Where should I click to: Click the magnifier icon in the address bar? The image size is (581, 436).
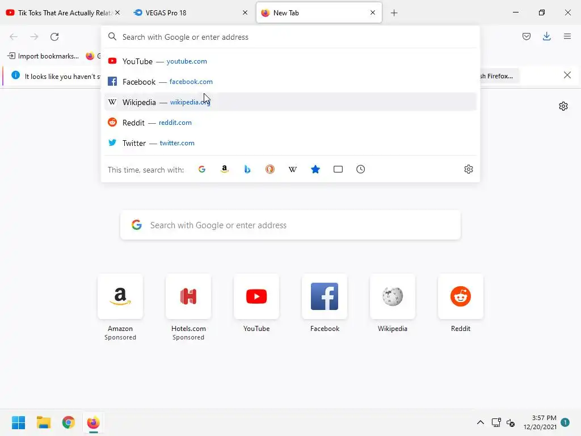click(x=112, y=37)
